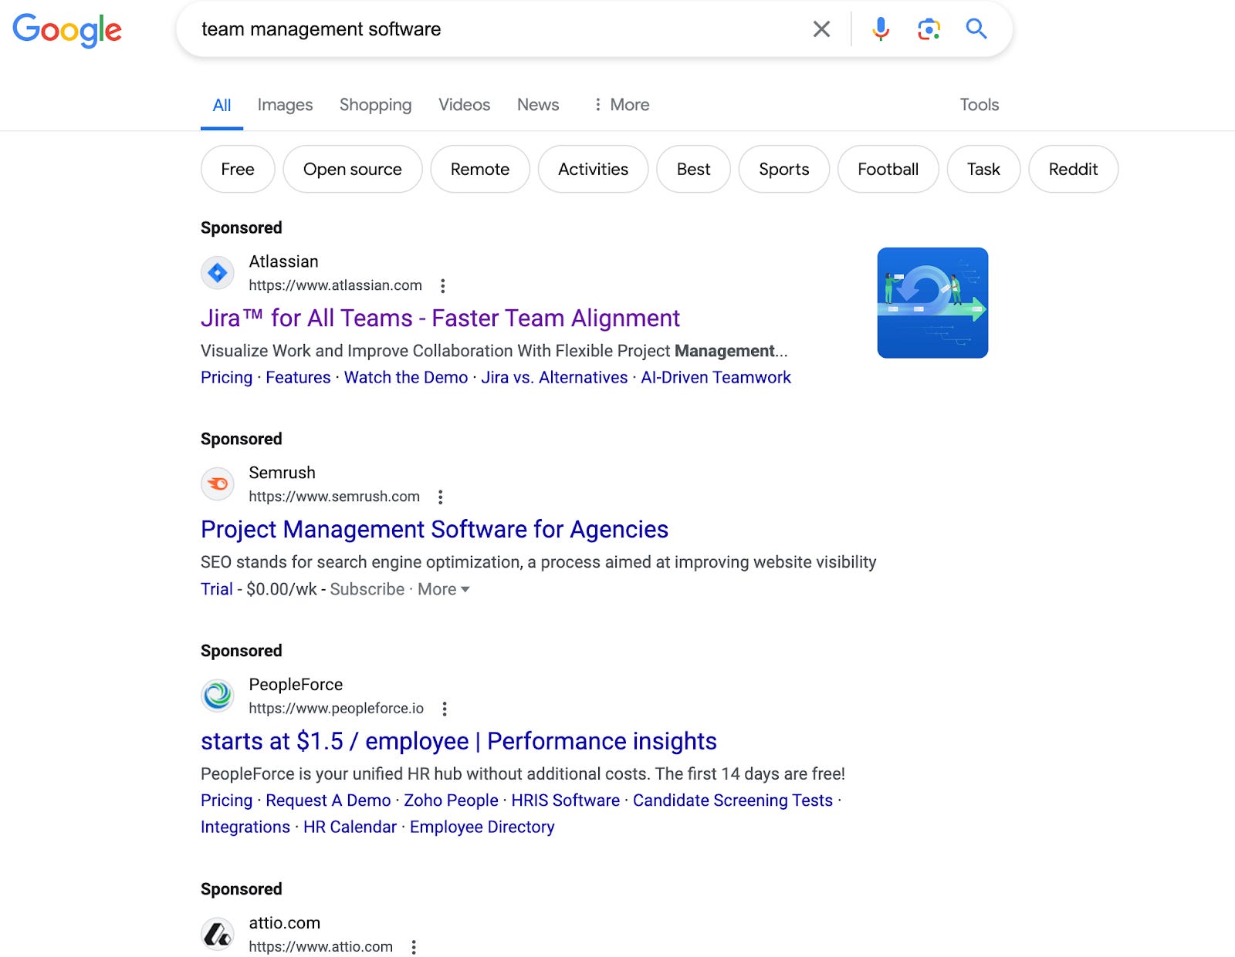The width and height of the screenshot is (1235, 957).
Task: Expand the Semrush ad More dropdown
Action: point(444,589)
